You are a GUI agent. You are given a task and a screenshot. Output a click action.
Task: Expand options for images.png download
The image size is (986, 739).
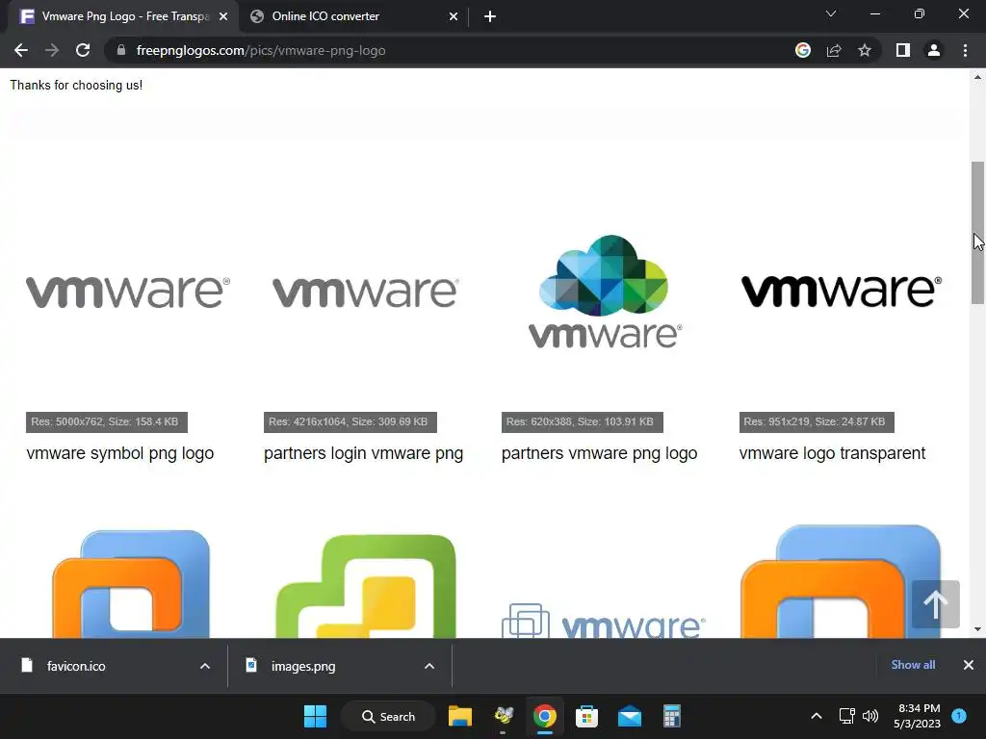[429, 666]
